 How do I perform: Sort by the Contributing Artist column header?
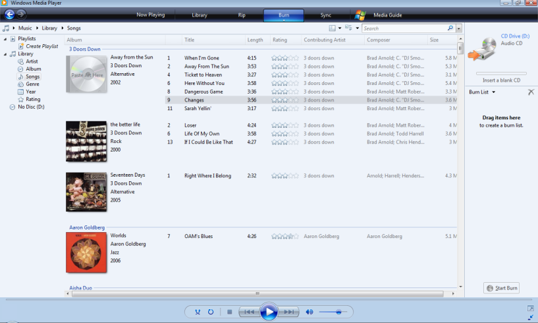point(333,40)
